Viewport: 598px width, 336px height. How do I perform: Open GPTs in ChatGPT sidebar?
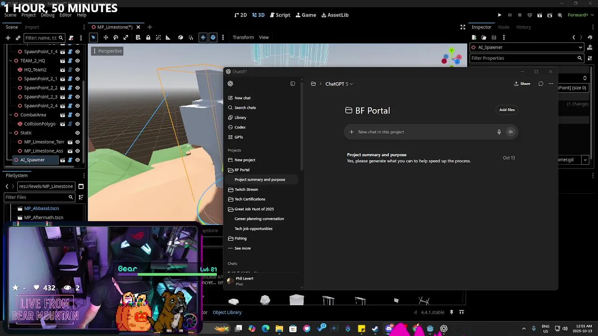coord(239,137)
